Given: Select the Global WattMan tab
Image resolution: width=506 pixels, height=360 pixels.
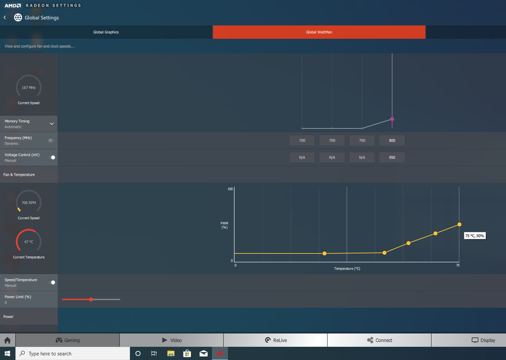Looking at the screenshot, I should click(x=319, y=32).
